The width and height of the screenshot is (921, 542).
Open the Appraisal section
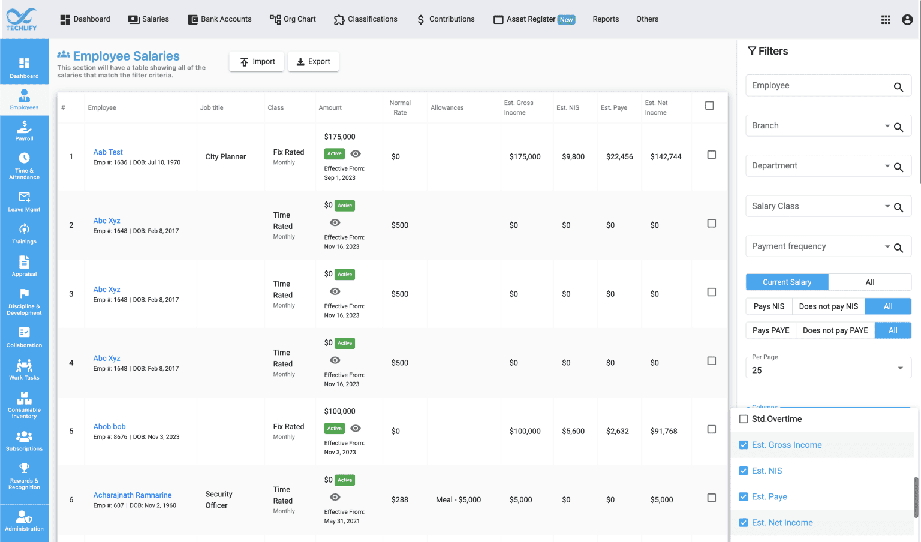[24, 266]
